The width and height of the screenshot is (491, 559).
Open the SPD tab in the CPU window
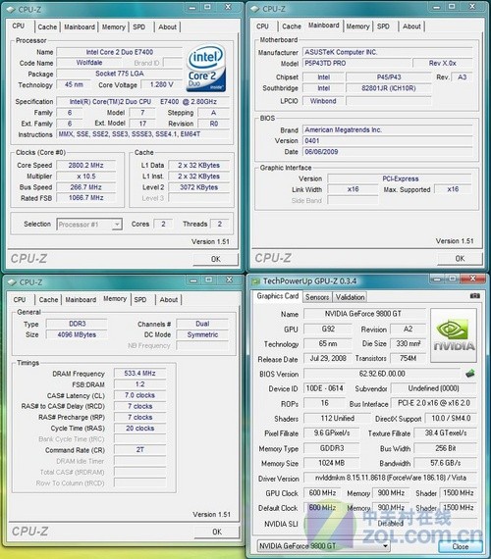(x=138, y=27)
